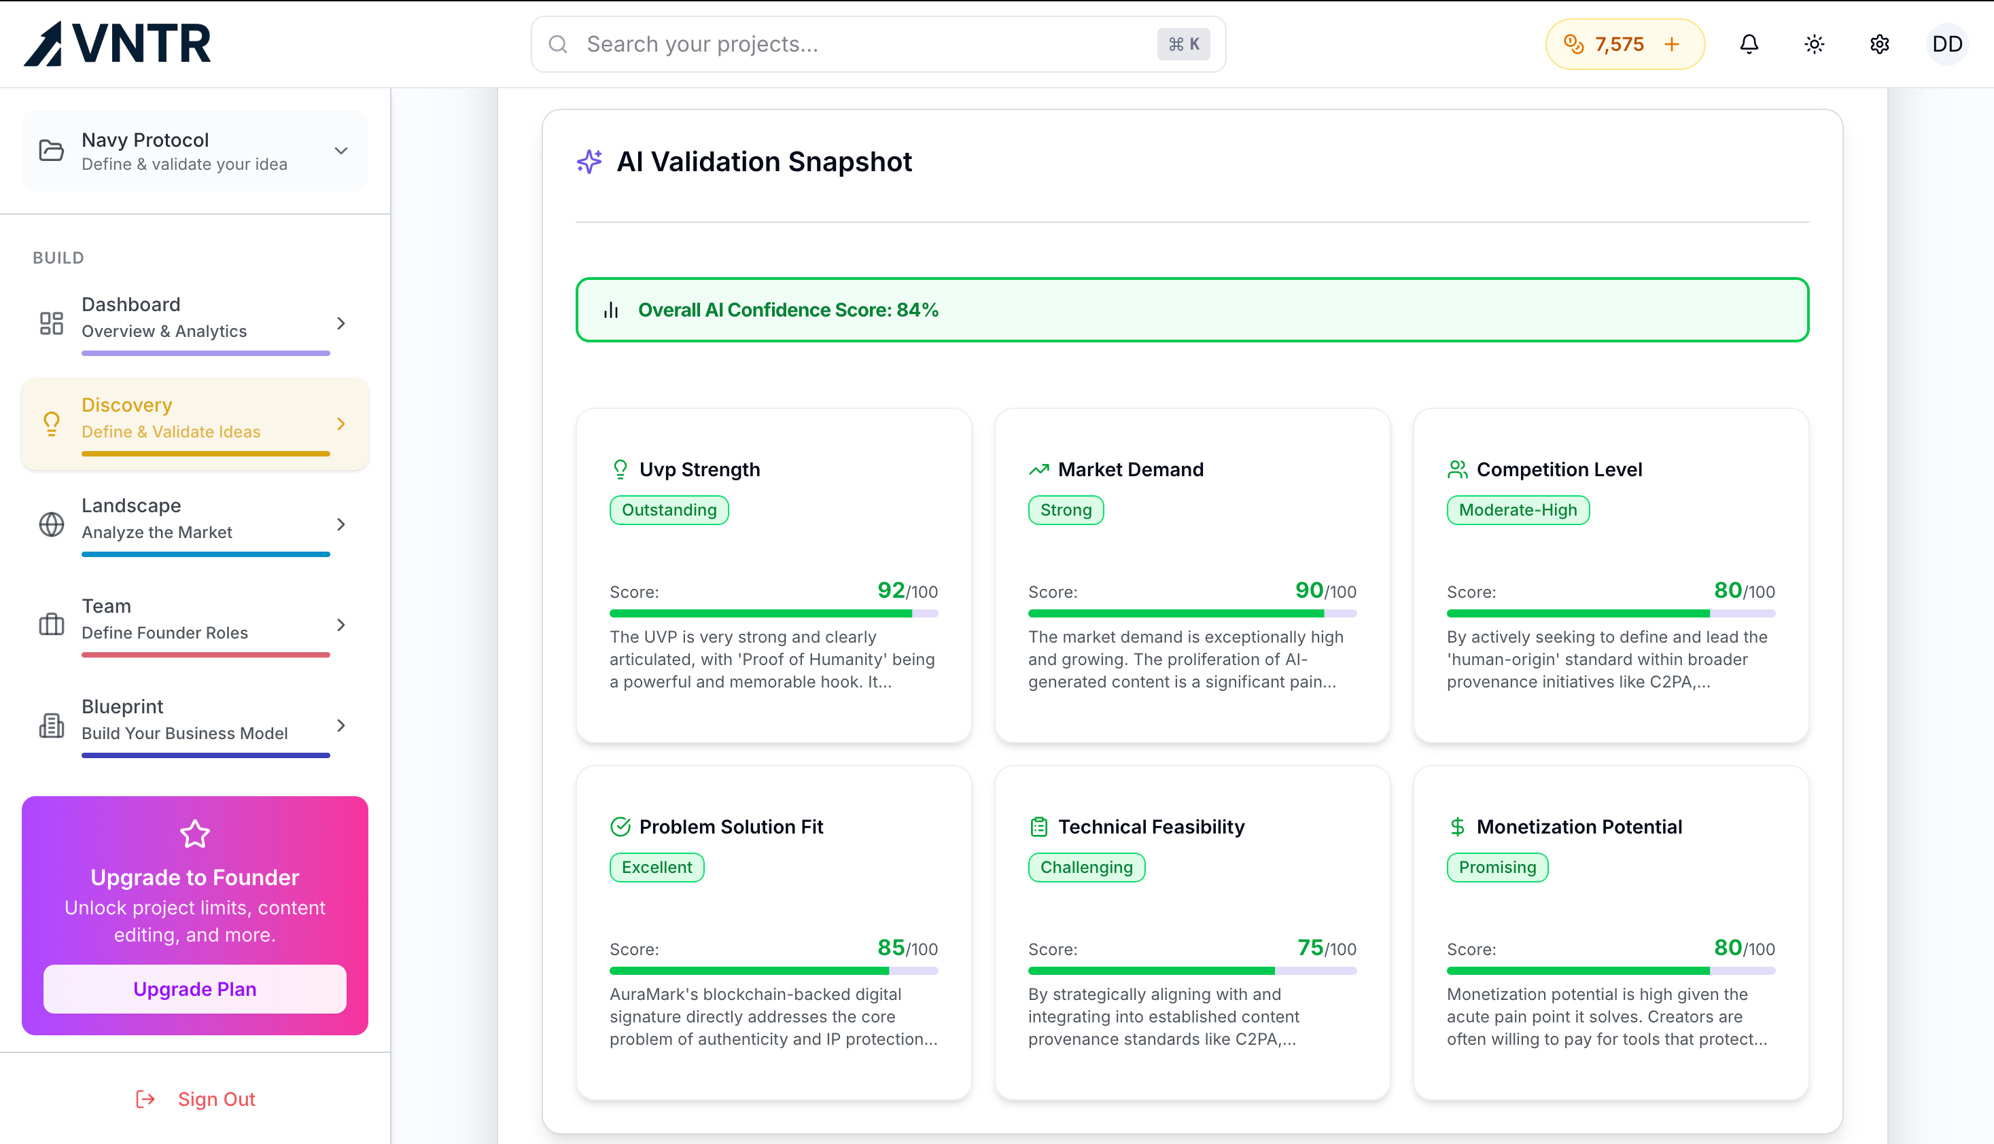Screen dimensions: 1994x1144
Task: Expand the Navy Protocol project dropdown
Action: point(340,151)
